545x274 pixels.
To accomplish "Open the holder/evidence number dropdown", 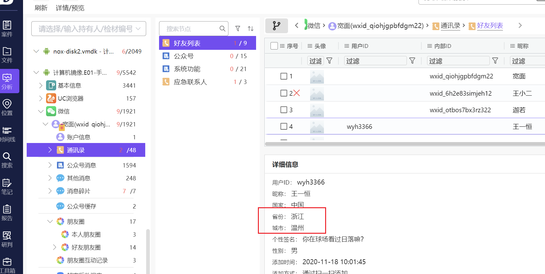I will [89, 29].
